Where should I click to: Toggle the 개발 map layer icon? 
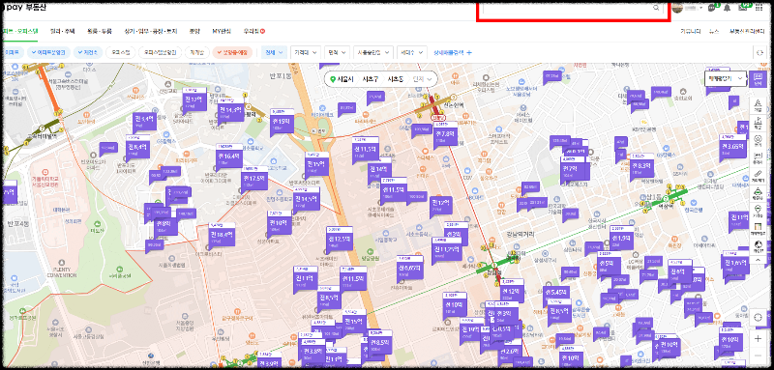(758, 105)
